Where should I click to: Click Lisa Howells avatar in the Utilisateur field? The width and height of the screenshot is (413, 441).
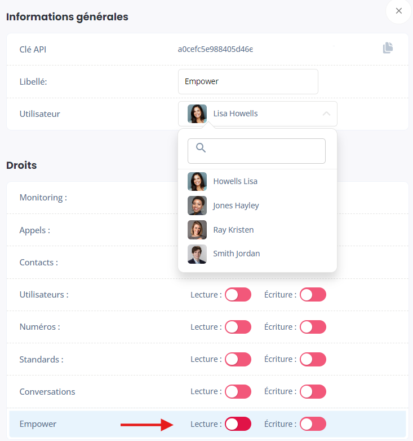(197, 114)
